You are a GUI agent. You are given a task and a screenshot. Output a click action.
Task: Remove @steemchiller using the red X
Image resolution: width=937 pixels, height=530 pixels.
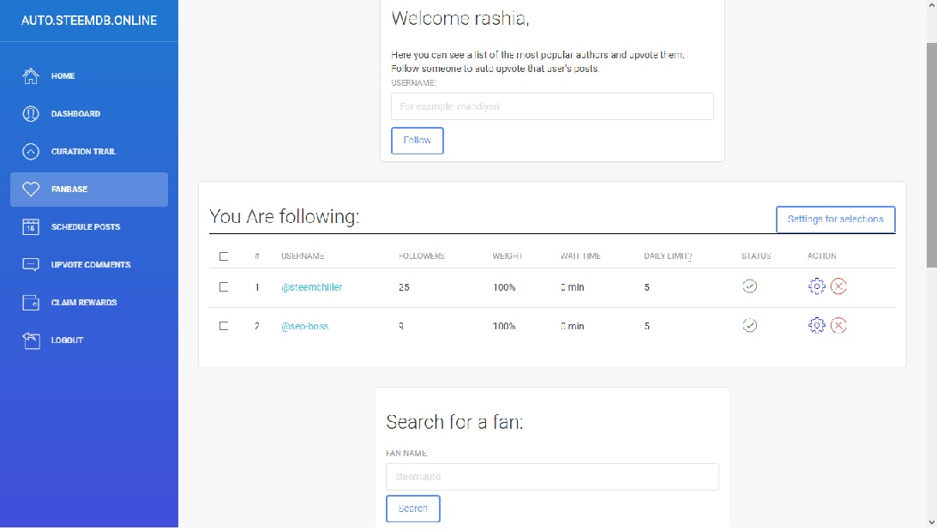tap(839, 286)
